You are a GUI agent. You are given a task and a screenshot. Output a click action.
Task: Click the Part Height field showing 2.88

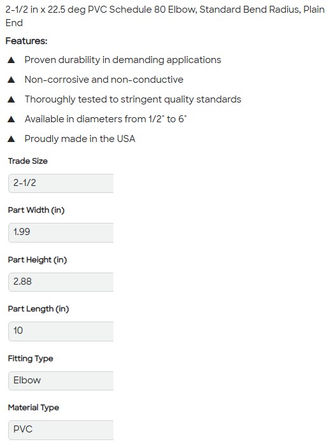61,282
